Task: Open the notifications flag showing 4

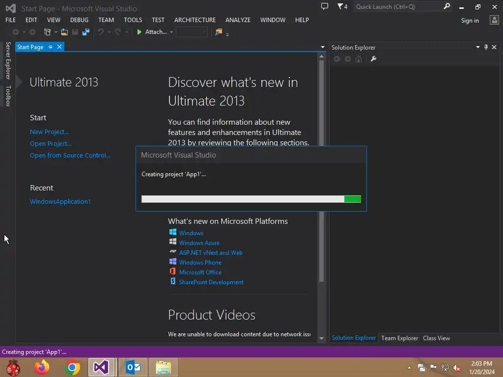Action: coord(342,6)
